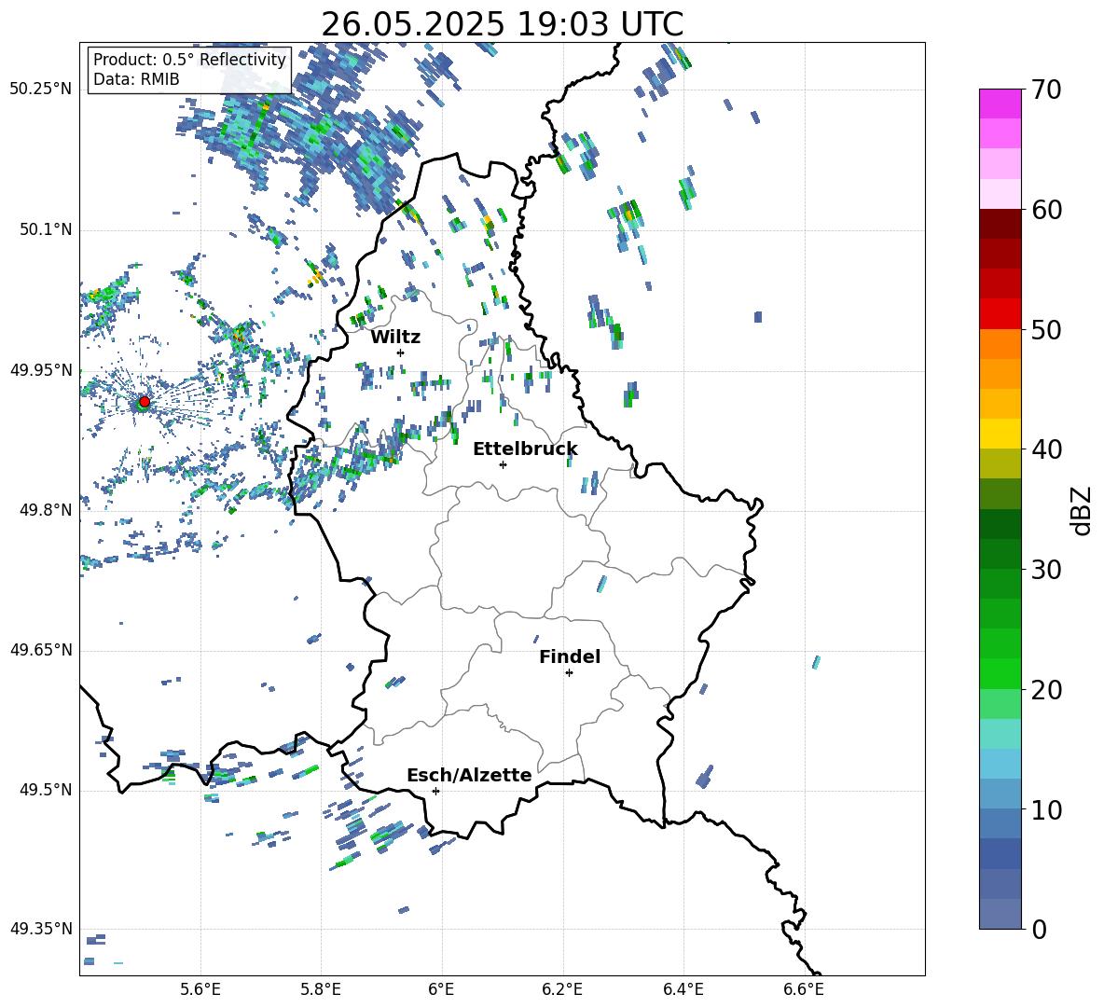
Task: Click the 49.35°N latitude label
Action: click(41, 929)
